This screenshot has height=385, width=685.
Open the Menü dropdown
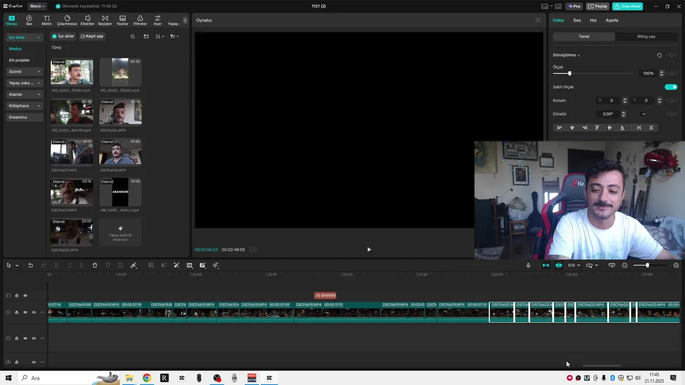(x=37, y=6)
